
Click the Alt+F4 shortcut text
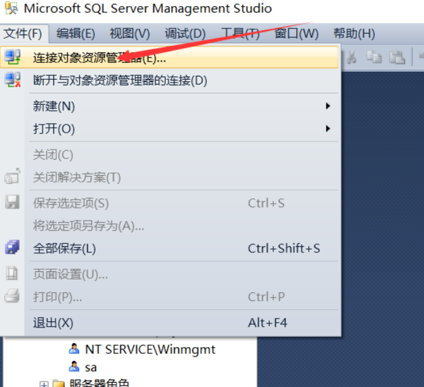pos(267,323)
